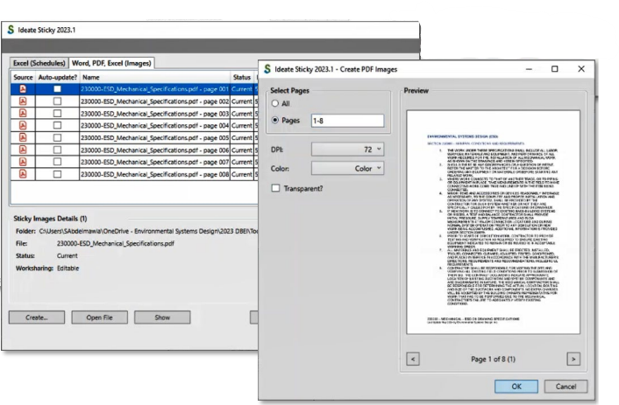Switch to Excel (Schedules) tab
619x405 pixels.
[x=38, y=63]
